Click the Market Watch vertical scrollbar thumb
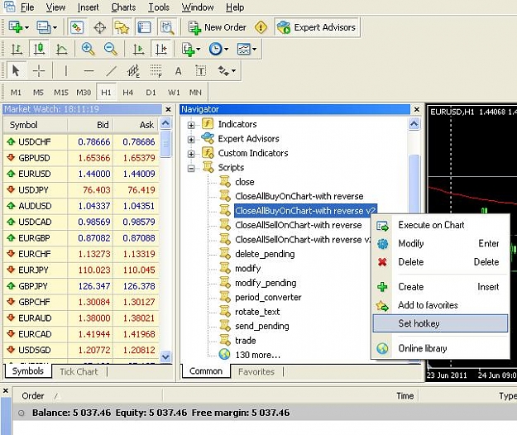 (165, 144)
